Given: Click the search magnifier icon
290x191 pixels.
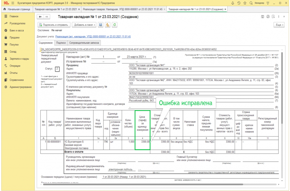Looking at the screenshot, I should (x=251, y=3).
